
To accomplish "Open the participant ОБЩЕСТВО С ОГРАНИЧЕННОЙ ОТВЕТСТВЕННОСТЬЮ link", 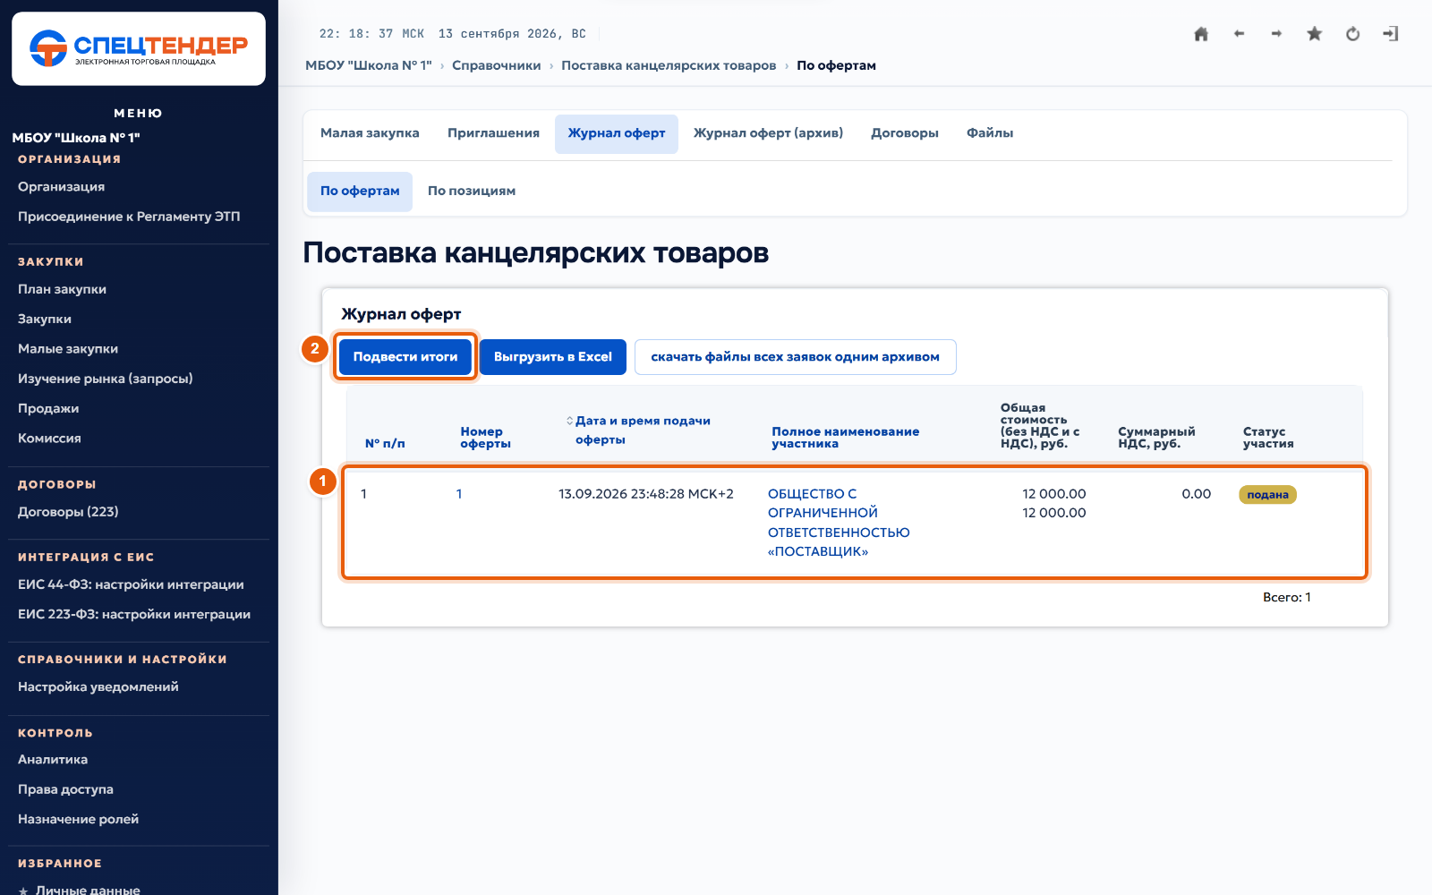I will click(x=839, y=523).
